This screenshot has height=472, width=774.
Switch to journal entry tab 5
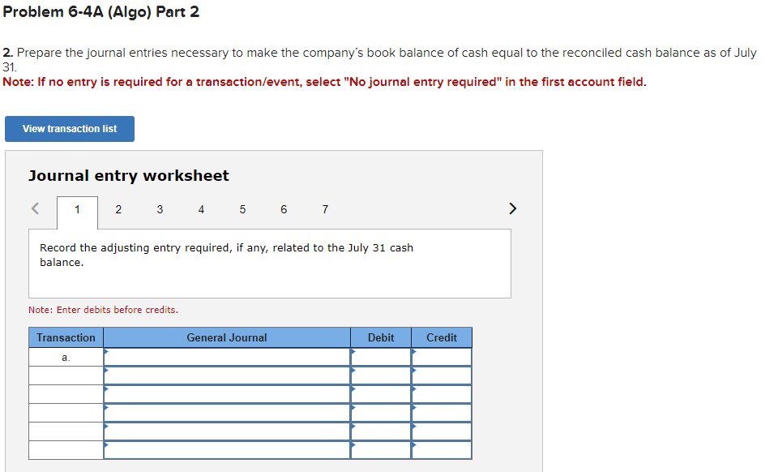[x=242, y=209]
